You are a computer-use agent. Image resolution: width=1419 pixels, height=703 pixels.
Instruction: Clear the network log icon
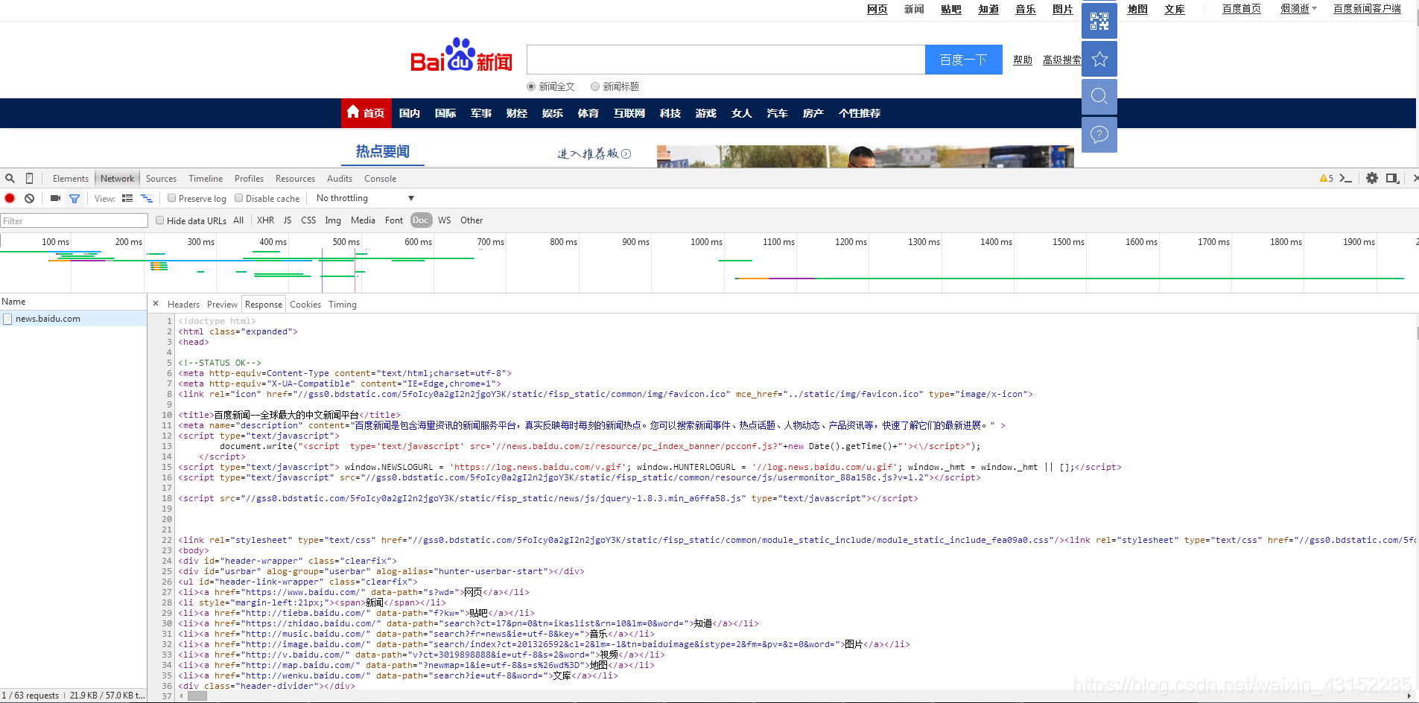(x=29, y=198)
